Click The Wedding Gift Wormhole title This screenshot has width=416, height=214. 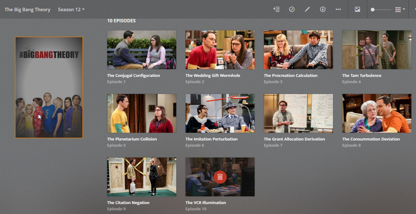213,76
